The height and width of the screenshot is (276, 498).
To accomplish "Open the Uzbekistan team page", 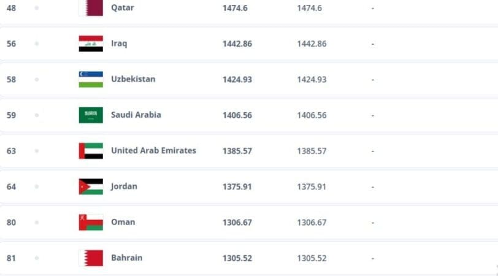I will 133,79.
